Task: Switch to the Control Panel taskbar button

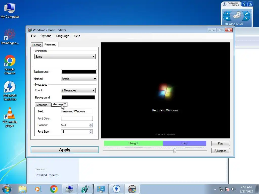Action: pos(101,189)
